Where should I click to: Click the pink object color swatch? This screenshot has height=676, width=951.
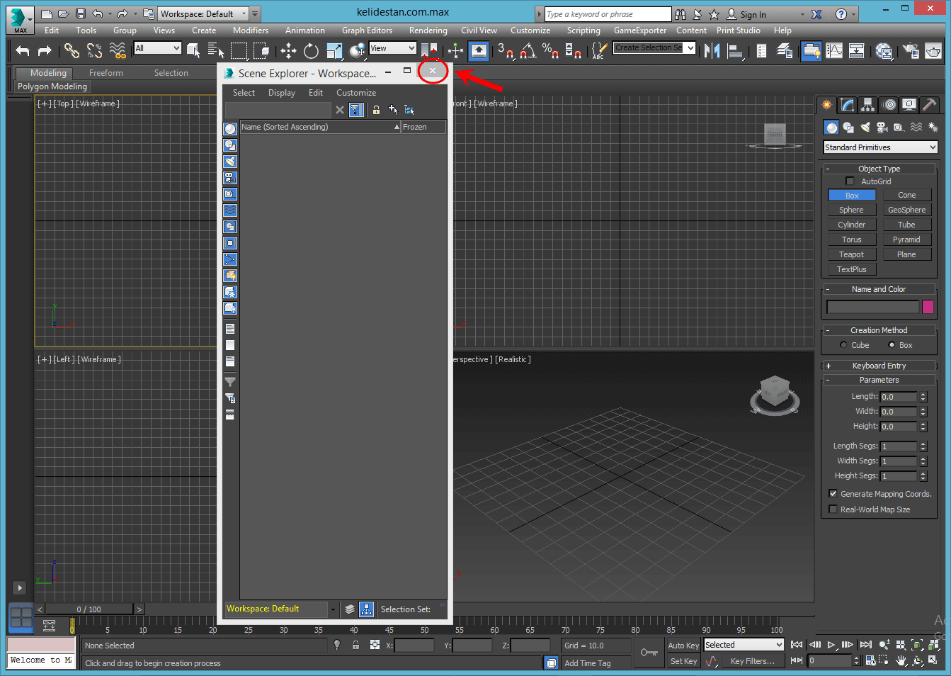[928, 307]
